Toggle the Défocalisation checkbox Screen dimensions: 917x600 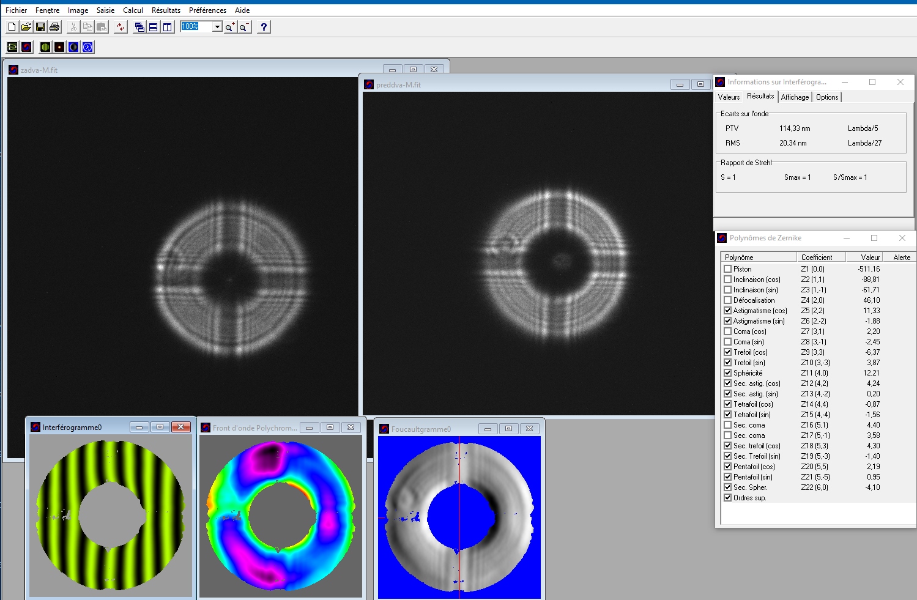[x=727, y=300]
